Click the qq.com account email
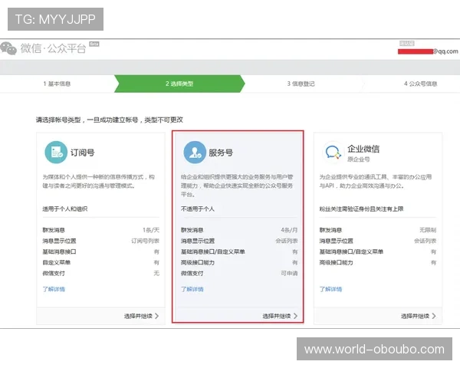This screenshot has width=460, height=368. point(428,51)
